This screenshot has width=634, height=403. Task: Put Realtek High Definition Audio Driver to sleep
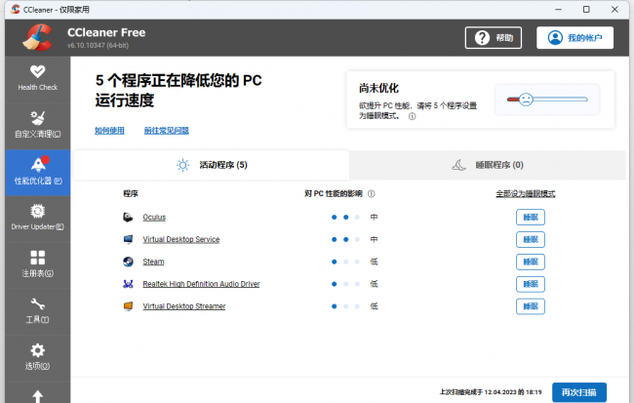click(x=530, y=284)
